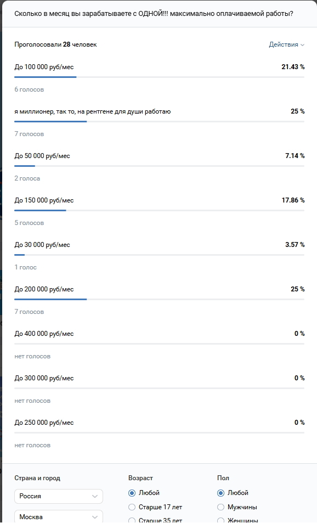Screen dimensions: 317x523
Task: Select the Женщины gender radio button
Action: [220, 520]
